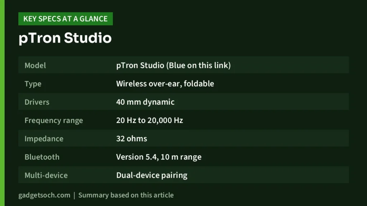The image size is (367, 206).
Task: Click the '40 mm dynamic' value
Action: (x=146, y=102)
